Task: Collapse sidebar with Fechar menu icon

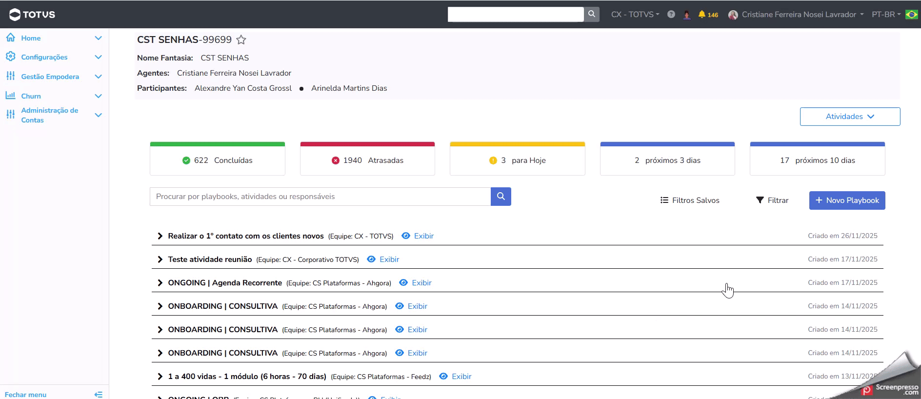Action: pos(98,394)
